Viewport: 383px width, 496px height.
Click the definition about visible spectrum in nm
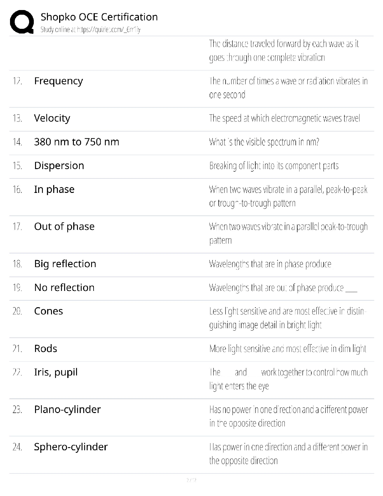(264, 142)
